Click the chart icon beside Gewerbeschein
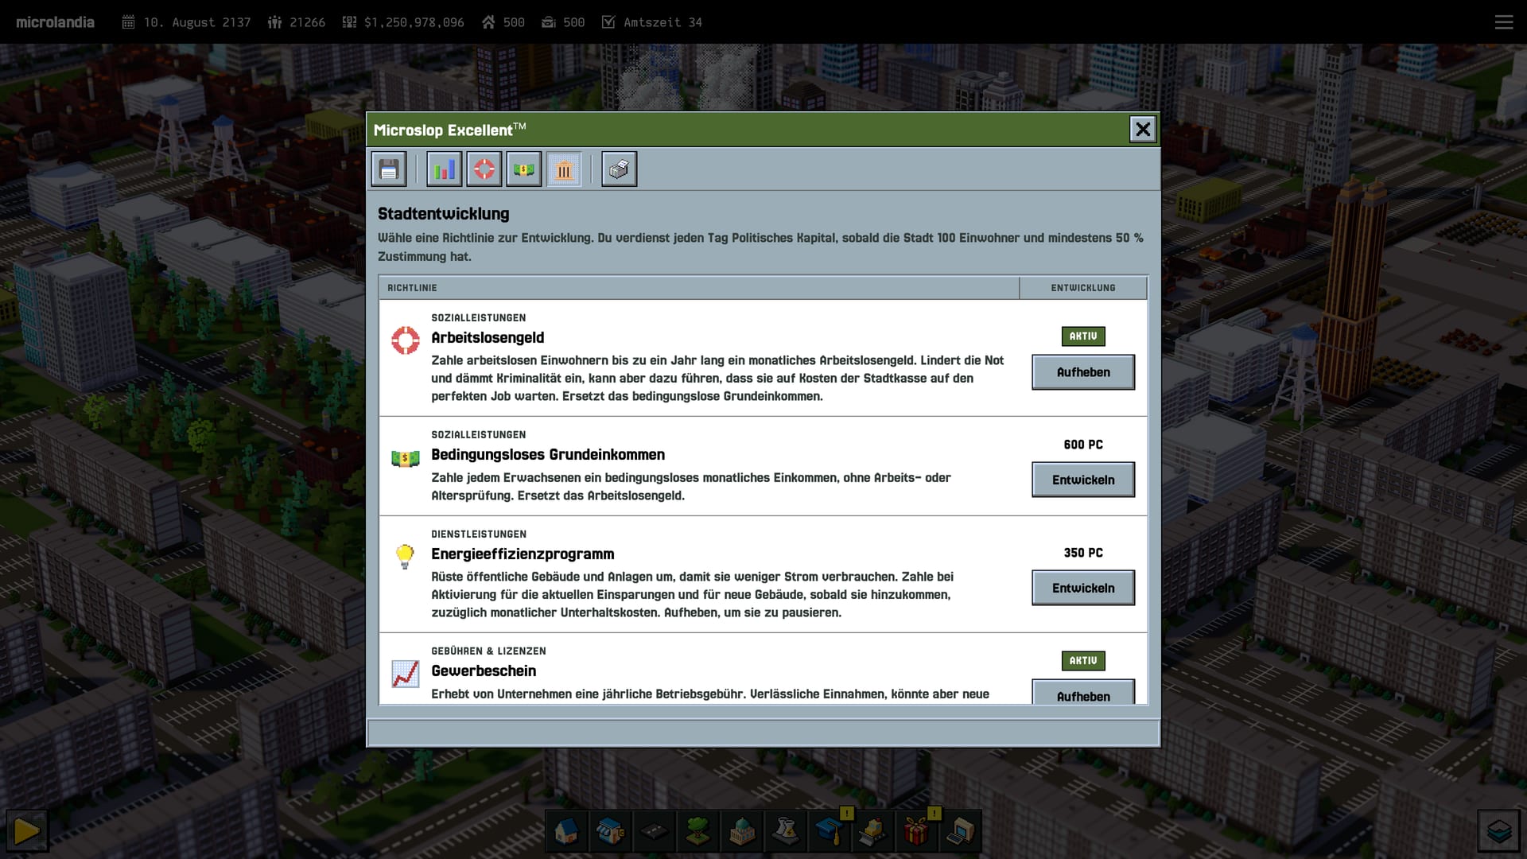1527x859 pixels. click(x=405, y=674)
